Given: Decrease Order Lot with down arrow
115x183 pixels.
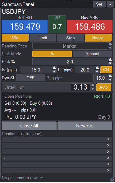Looking at the screenshot, I should coord(93,89).
